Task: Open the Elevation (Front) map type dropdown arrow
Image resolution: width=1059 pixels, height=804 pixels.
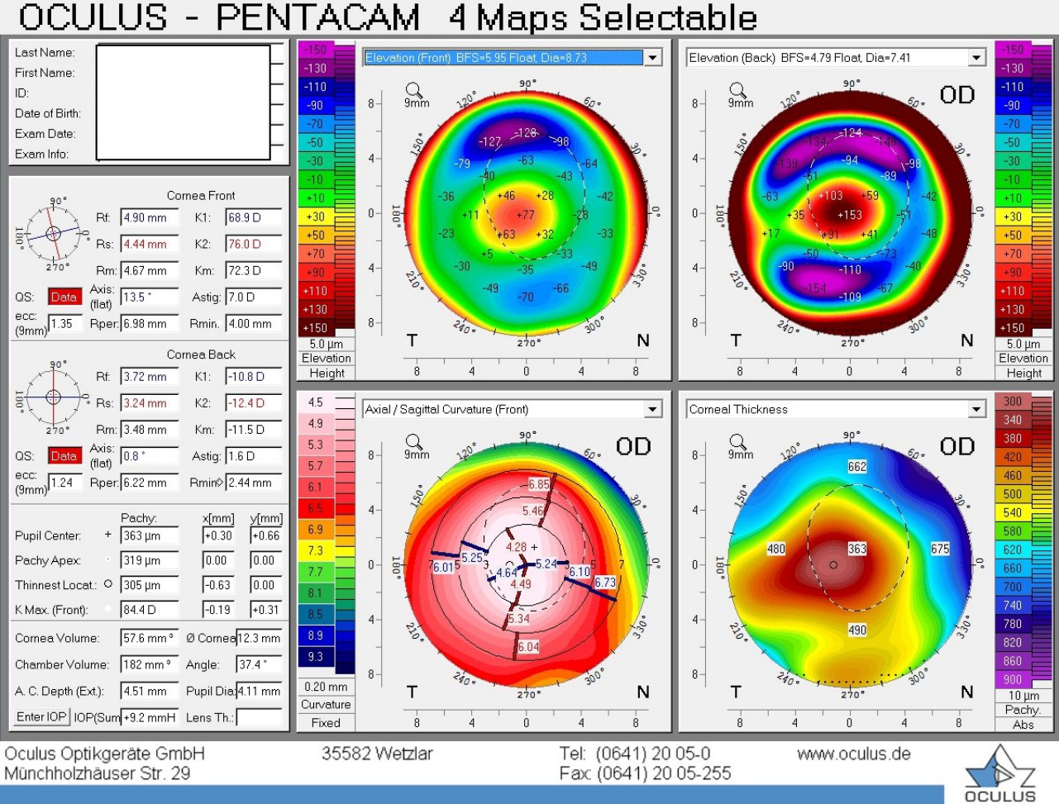Action: [x=653, y=58]
